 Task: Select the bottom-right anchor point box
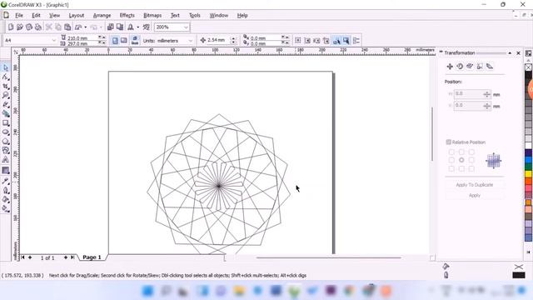[471, 168]
